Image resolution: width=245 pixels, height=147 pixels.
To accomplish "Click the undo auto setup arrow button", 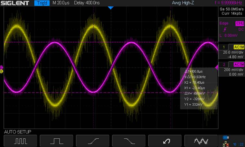I will [165, 141].
